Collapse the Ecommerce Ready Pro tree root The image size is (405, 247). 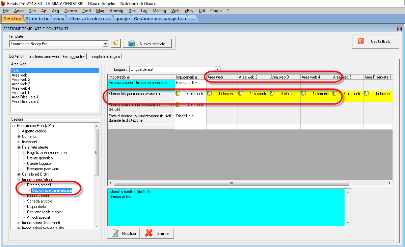pyautogui.click(x=14, y=126)
